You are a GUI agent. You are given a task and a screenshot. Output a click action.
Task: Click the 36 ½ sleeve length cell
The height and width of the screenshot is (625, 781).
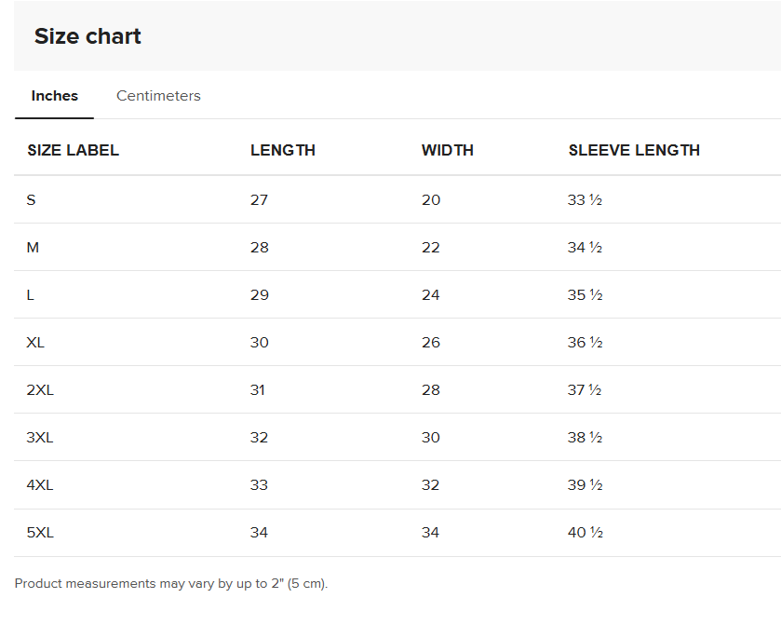585,343
